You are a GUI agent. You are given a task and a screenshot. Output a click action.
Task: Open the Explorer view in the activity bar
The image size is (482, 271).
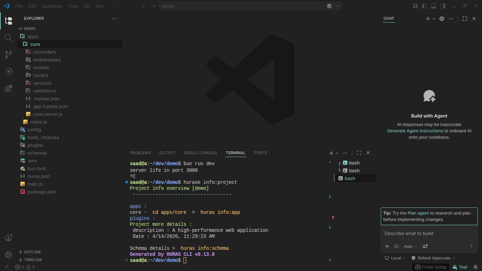pyautogui.click(x=8, y=20)
